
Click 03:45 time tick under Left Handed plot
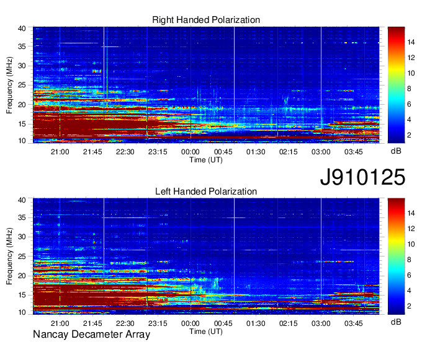(x=354, y=323)
